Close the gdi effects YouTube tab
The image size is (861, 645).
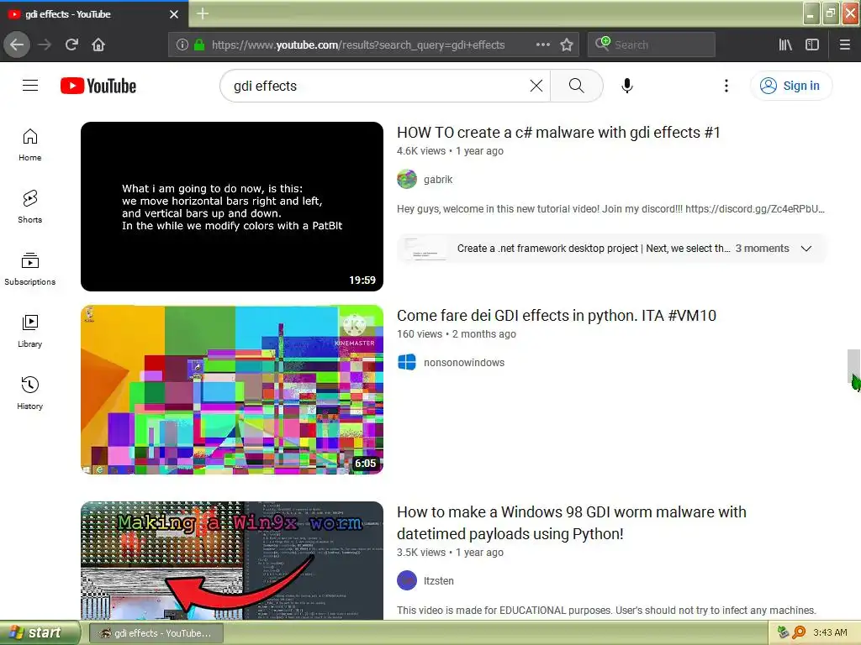tap(174, 14)
